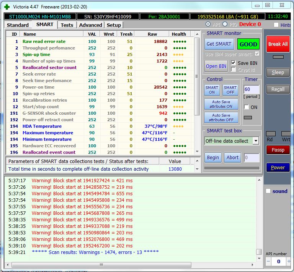294x272 pixels.
Task: Toggle the Save BIN checkbox
Action: (234, 63)
